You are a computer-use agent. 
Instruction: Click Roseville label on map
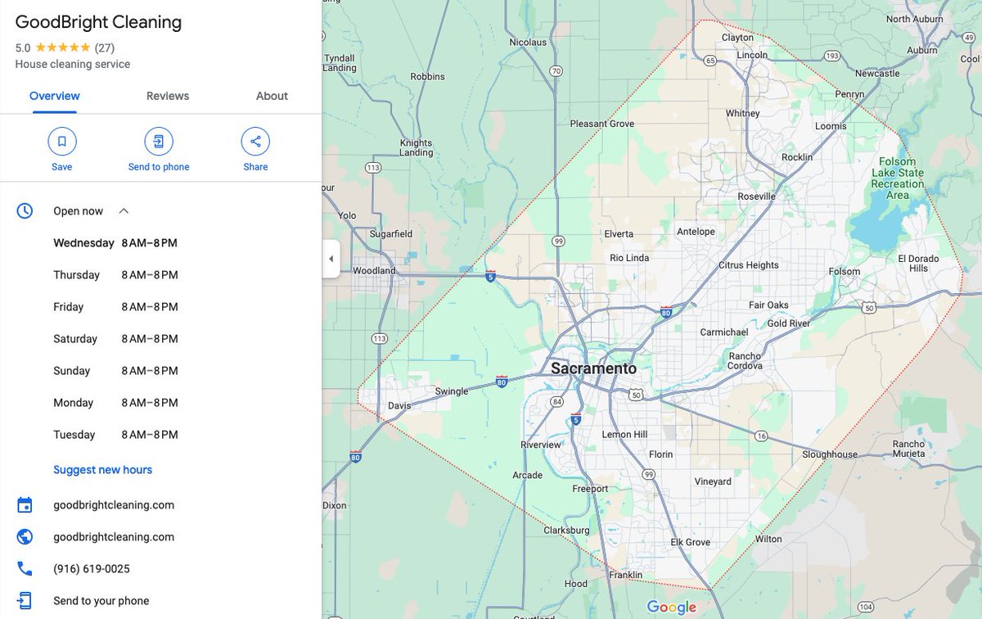pyautogui.click(x=757, y=197)
